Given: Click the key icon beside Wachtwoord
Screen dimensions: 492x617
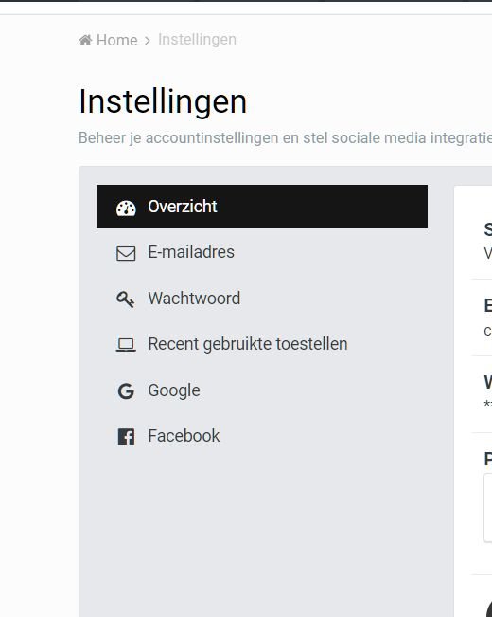Looking at the screenshot, I should click(x=125, y=299).
